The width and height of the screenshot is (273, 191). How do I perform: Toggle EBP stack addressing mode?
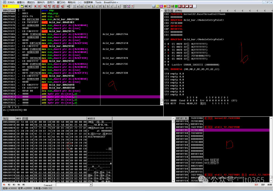click(263, 185)
